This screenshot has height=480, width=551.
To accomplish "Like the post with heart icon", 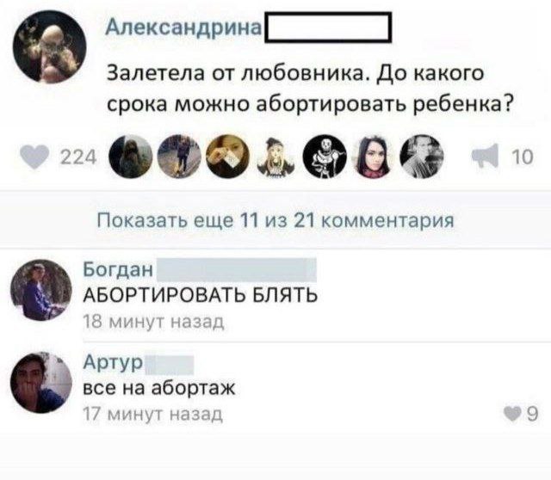I will (x=34, y=157).
